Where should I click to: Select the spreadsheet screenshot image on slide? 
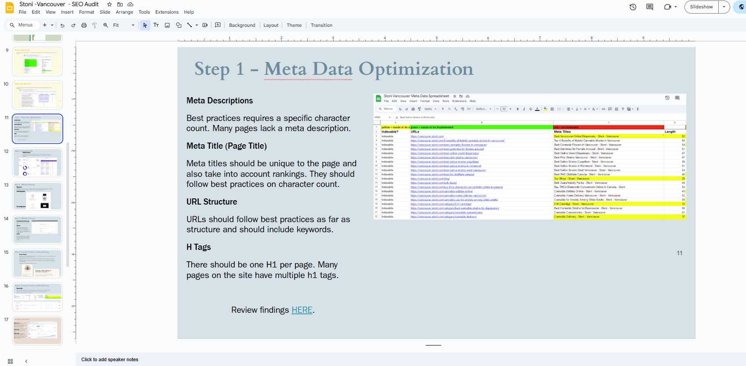pos(530,157)
